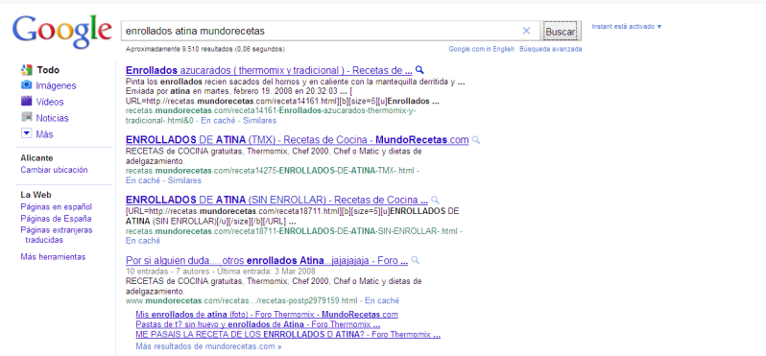
Task: Open Similares for receta14161 result
Action: click(259, 120)
